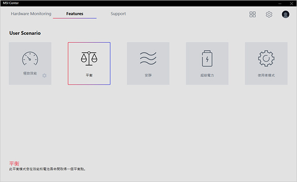Open the user profile avatar

coord(286,14)
